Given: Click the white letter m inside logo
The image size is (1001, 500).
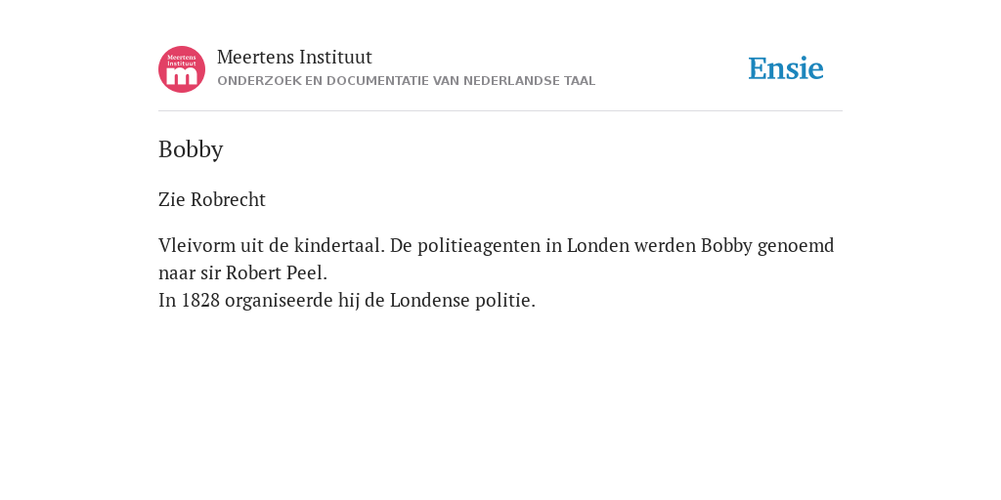Looking at the screenshot, I should click(x=182, y=77).
